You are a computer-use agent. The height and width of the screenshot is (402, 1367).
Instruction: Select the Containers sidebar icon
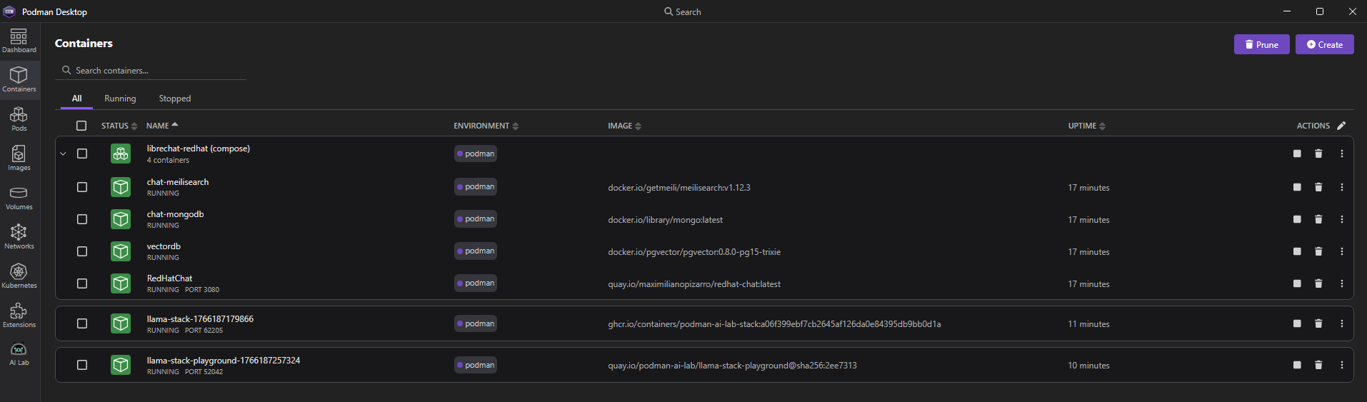[x=19, y=80]
